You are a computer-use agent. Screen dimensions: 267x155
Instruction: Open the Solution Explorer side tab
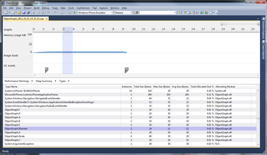(x=264, y=28)
